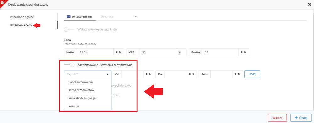Open Ustawienia ceny section

point(21,25)
